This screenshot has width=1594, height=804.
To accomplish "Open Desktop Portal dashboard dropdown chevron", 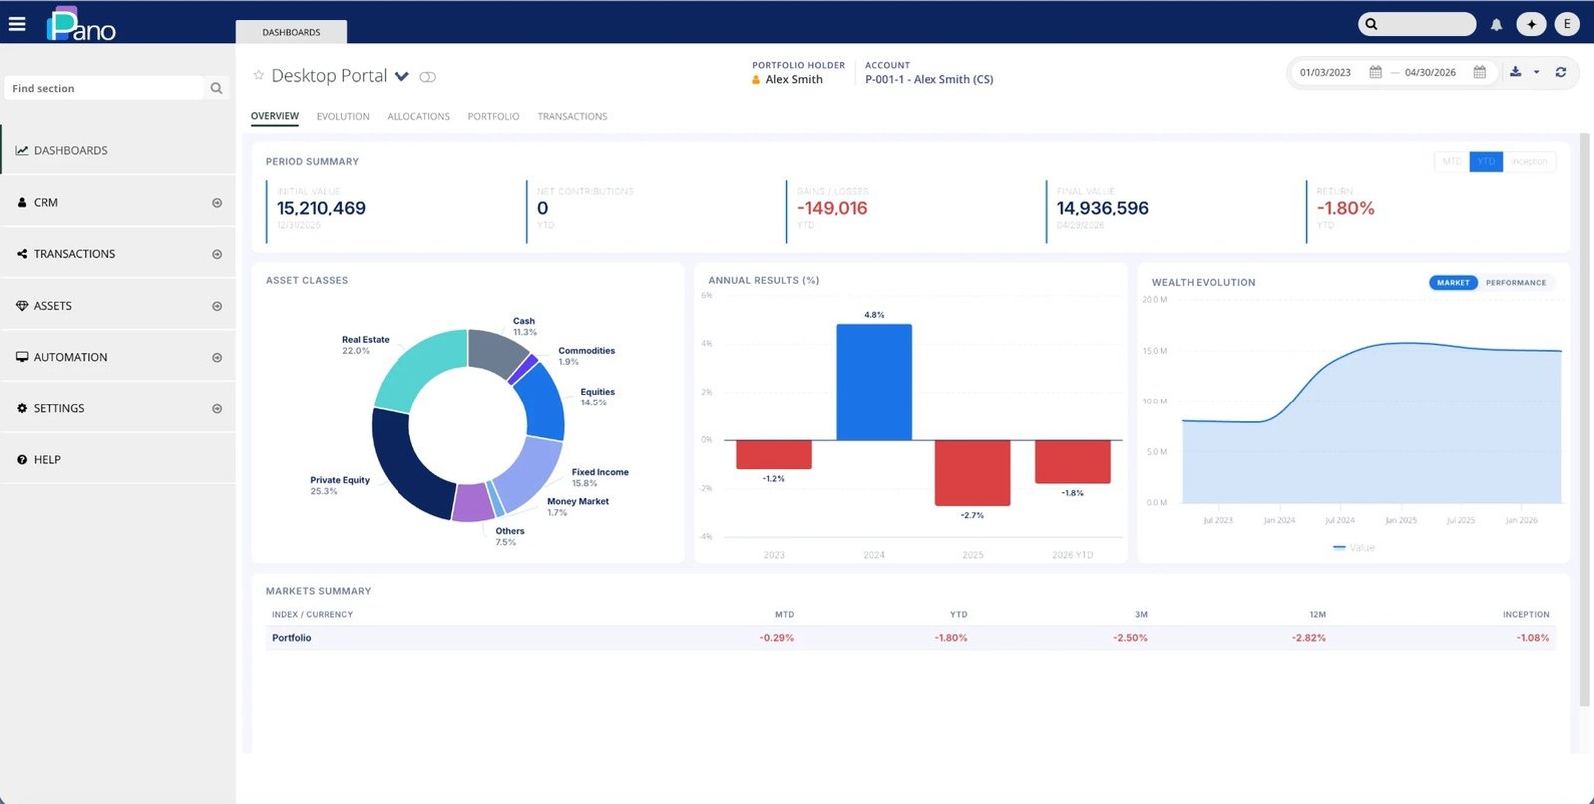I will (x=401, y=76).
